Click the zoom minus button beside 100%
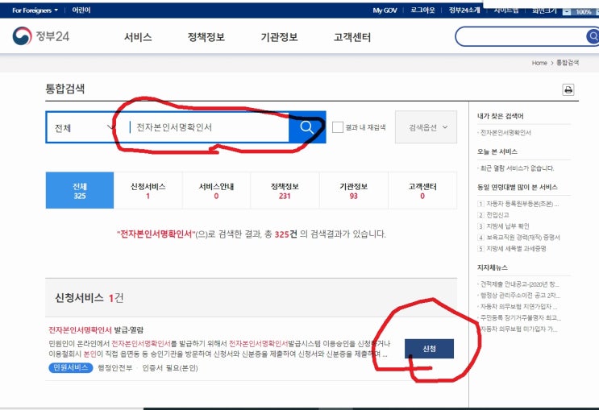This screenshot has height=410, width=599. click(567, 12)
